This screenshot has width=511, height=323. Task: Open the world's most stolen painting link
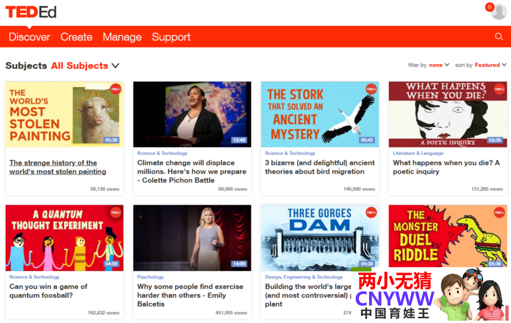[x=58, y=167]
